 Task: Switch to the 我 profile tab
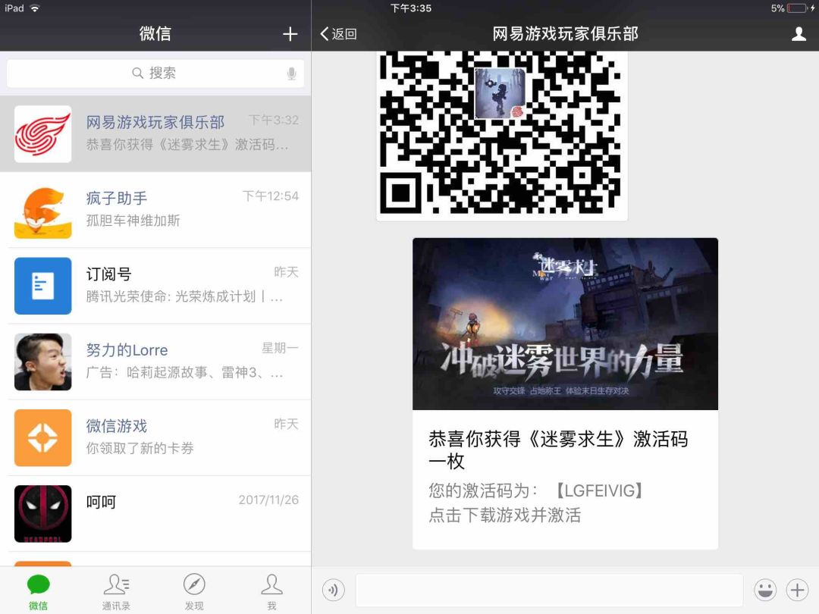(271, 591)
